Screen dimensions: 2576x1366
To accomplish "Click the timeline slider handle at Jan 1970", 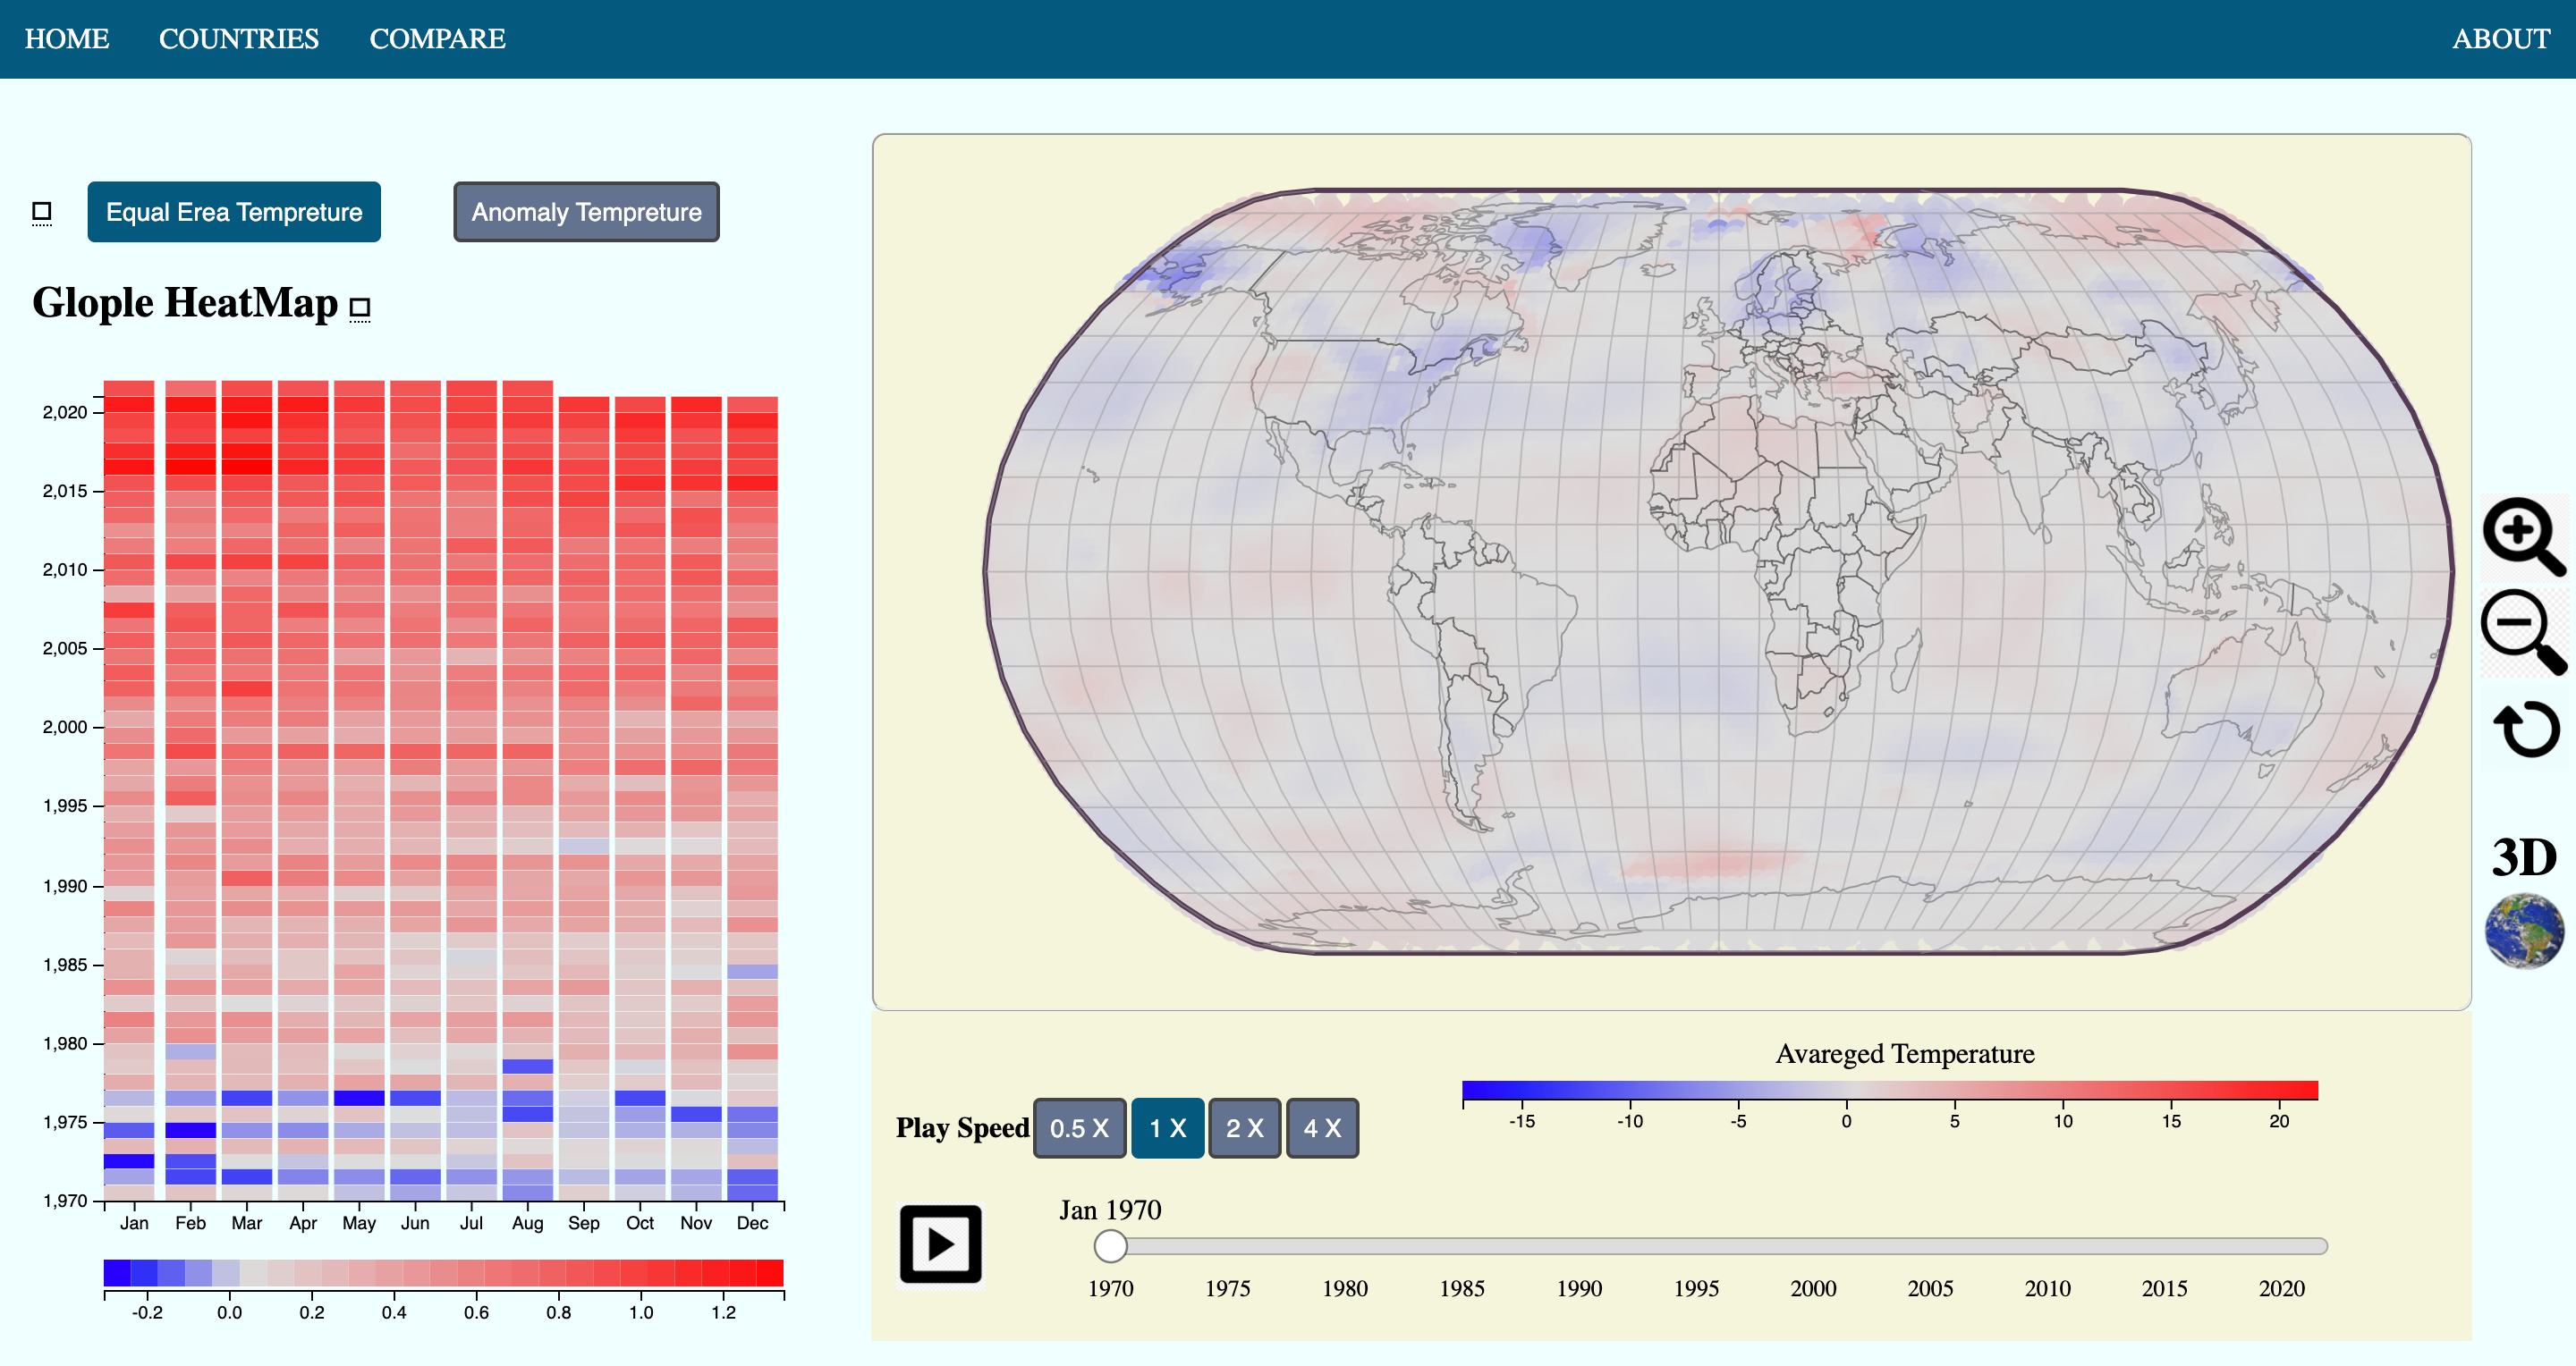I will [1110, 1246].
